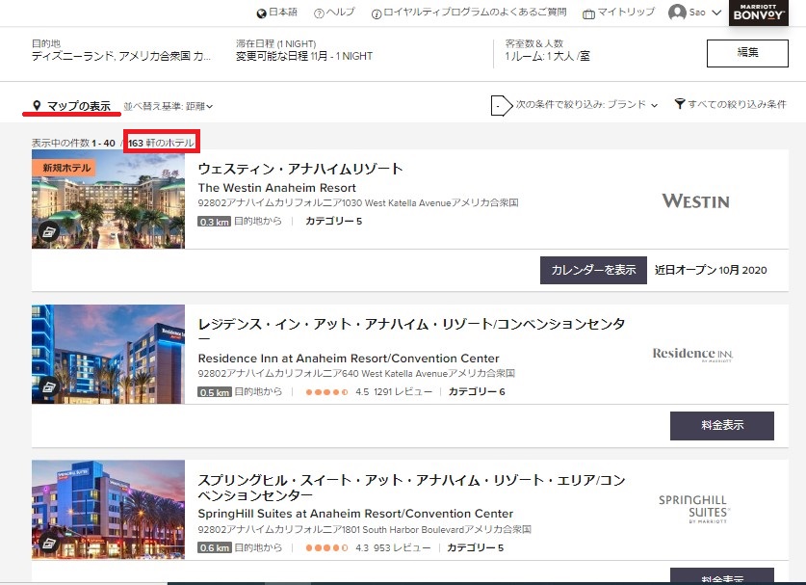The height and width of the screenshot is (585, 806).
Task: Expand the Sao account dropdown chevron
Action: [x=716, y=13]
